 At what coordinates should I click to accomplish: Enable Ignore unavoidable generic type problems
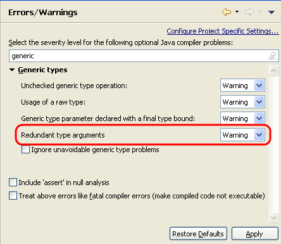(x=25, y=150)
